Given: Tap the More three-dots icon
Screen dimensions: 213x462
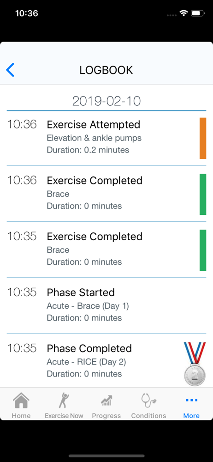Looking at the screenshot, I should coord(191,400).
